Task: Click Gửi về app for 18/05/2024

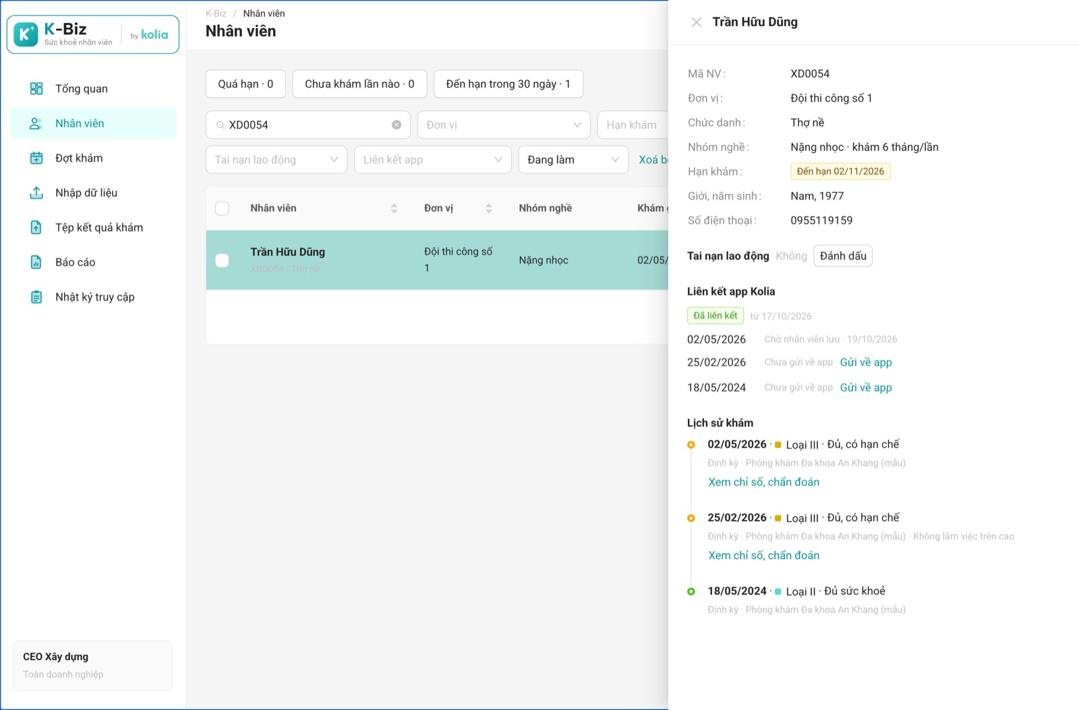Action: pos(866,387)
